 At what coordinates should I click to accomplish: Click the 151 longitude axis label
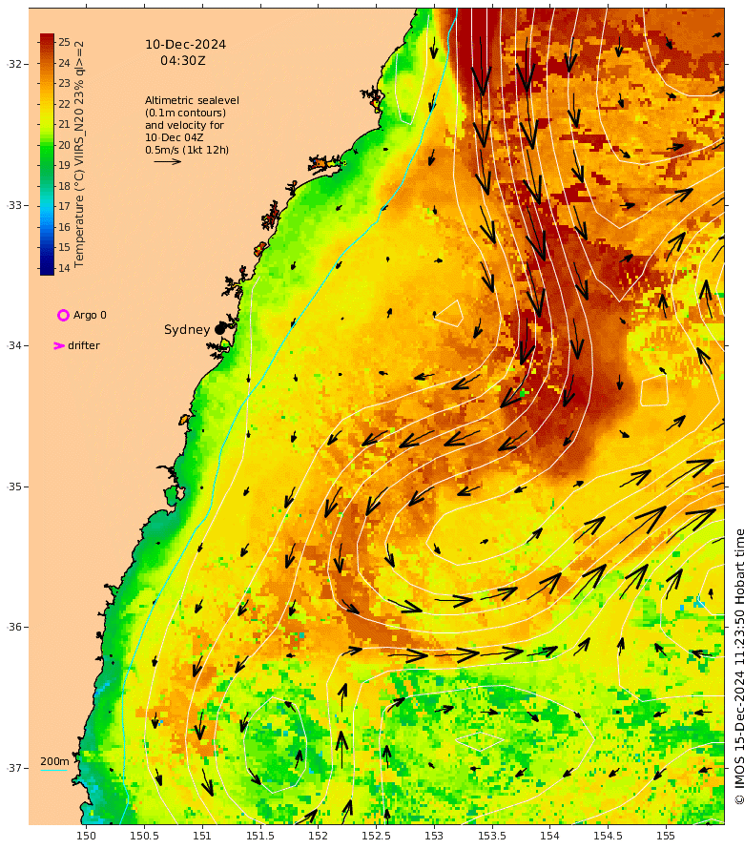202,836
